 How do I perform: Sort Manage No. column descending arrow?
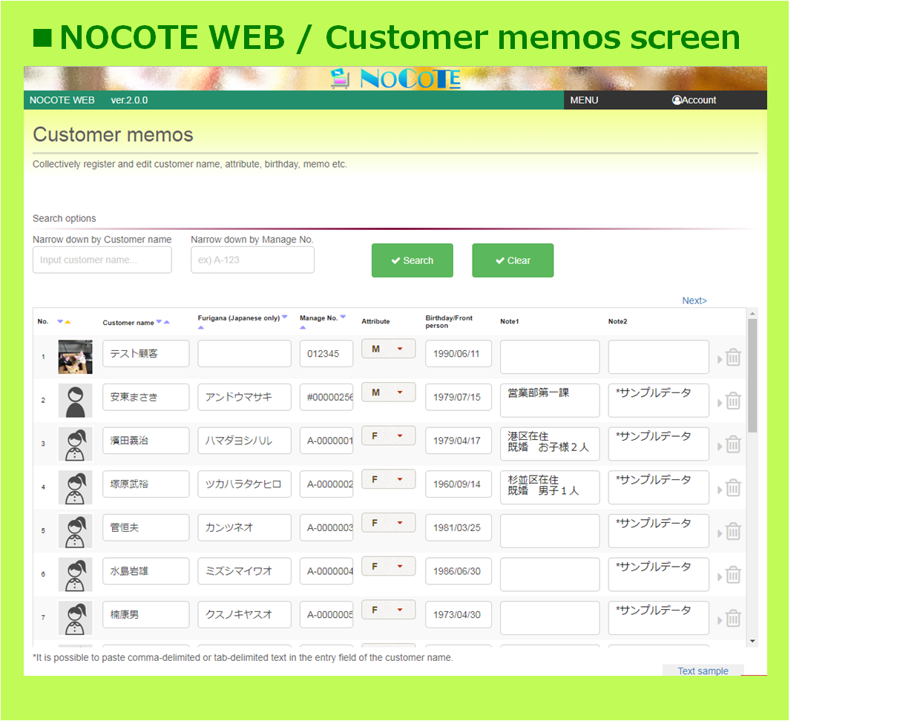tap(343, 317)
